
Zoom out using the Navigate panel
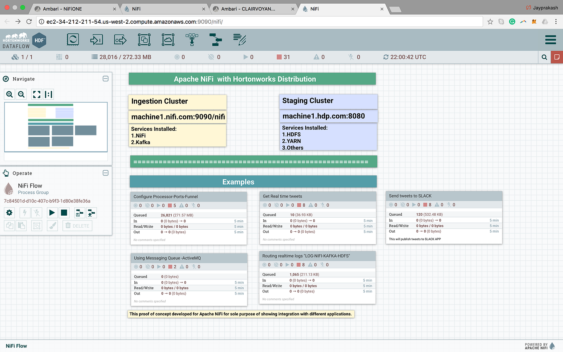click(22, 94)
